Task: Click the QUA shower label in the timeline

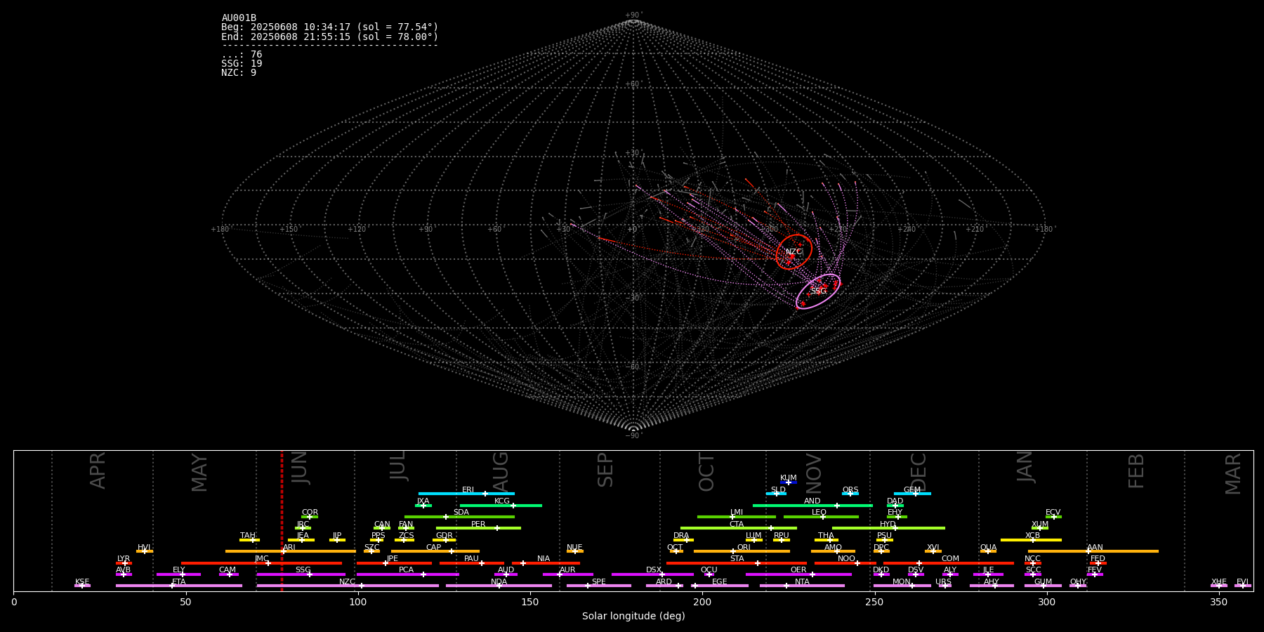Action: click(988, 548)
